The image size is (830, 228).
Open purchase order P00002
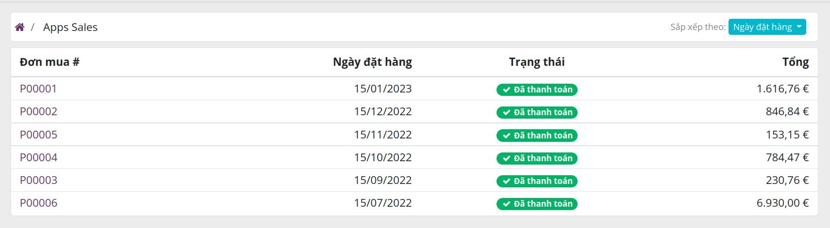pos(38,111)
